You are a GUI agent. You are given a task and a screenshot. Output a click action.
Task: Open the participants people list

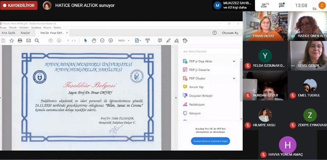(264, 5)
